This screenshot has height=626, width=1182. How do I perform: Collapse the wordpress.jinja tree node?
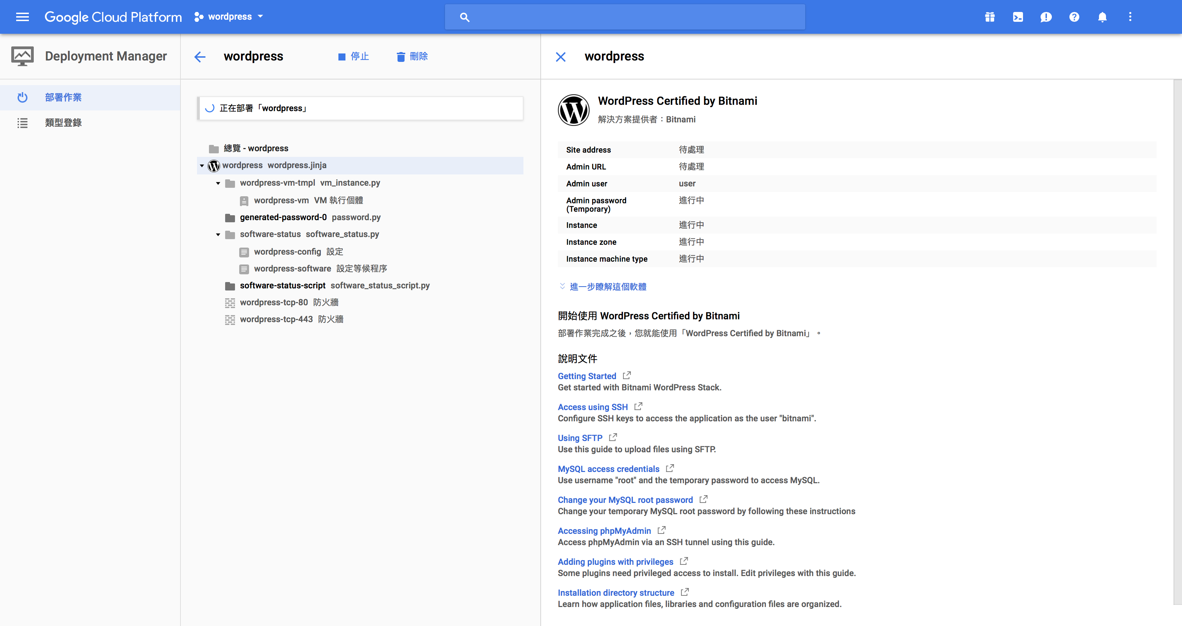click(202, 166)
